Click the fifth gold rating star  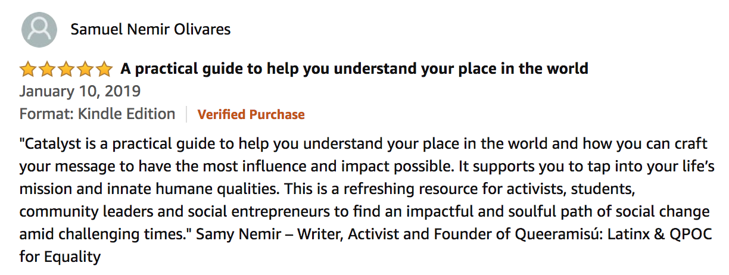tap(104, 70)
